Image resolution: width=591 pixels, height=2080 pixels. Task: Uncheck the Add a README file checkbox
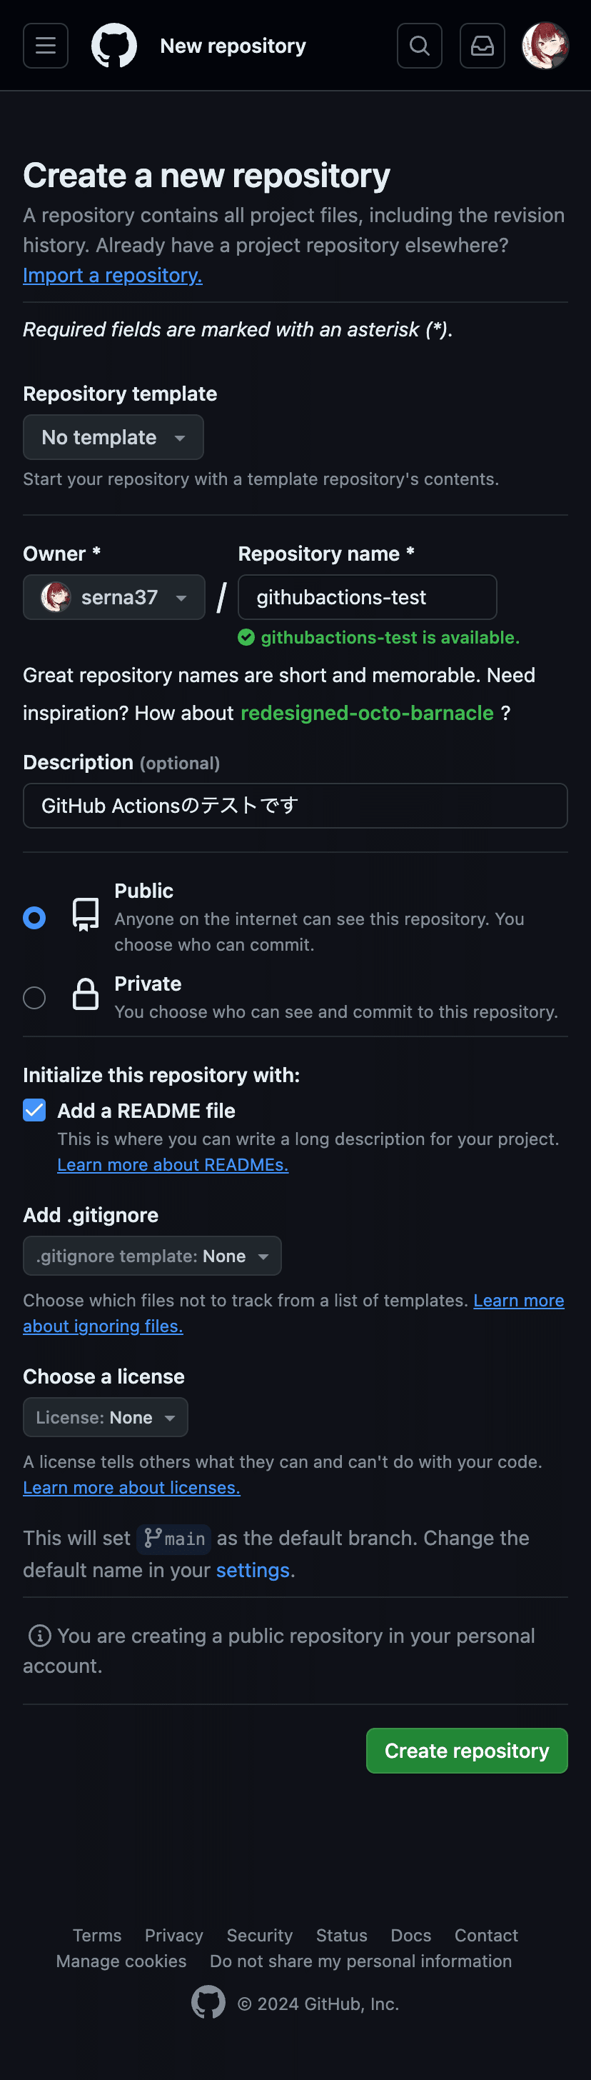coord(34,1110)
